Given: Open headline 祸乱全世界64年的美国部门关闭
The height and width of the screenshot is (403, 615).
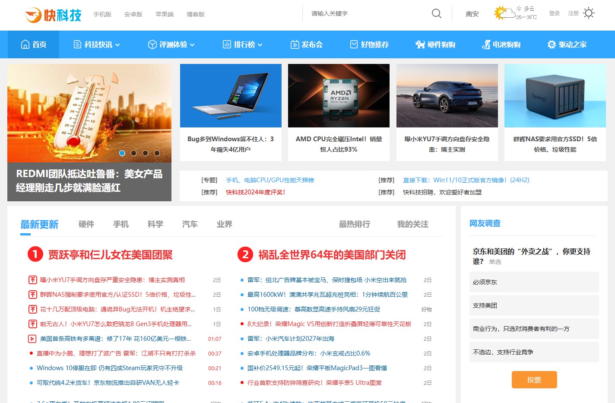Looking at the screenshot, I should pos(332,255).
